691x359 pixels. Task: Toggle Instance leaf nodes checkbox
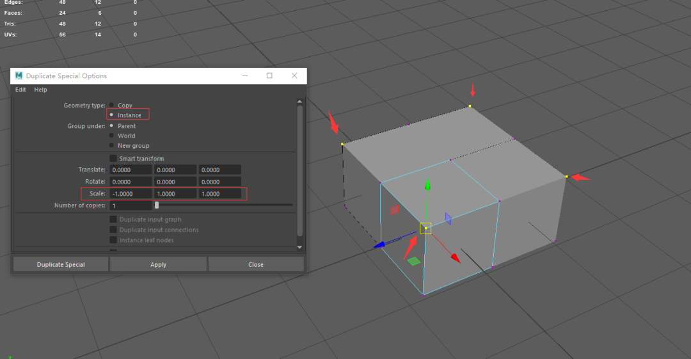click(x=113, y=240)
